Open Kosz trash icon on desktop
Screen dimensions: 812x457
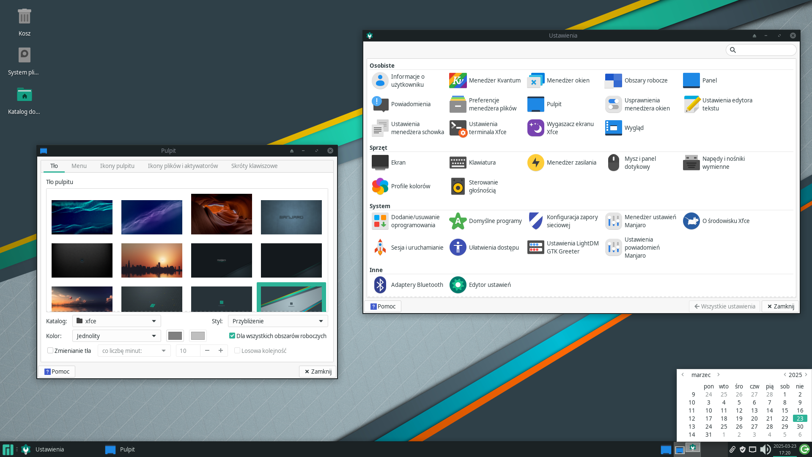tap(25, 17)
